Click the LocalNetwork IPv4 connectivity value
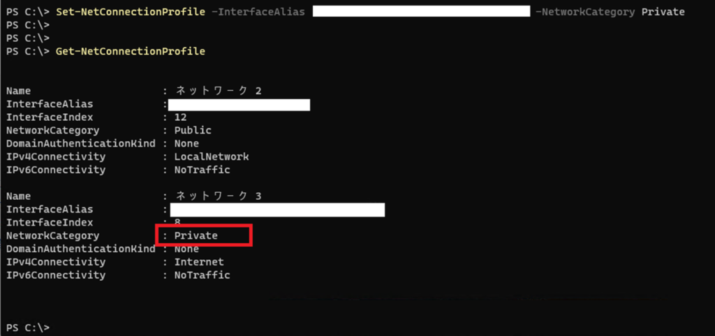The width and height of the screenshot is (715, 336). [x=211, y=156]
